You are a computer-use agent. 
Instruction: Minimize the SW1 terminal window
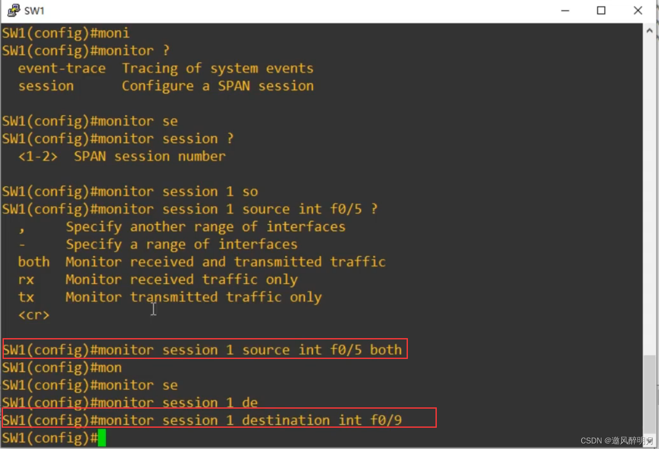pyautogui.click(x=565, y=11)
